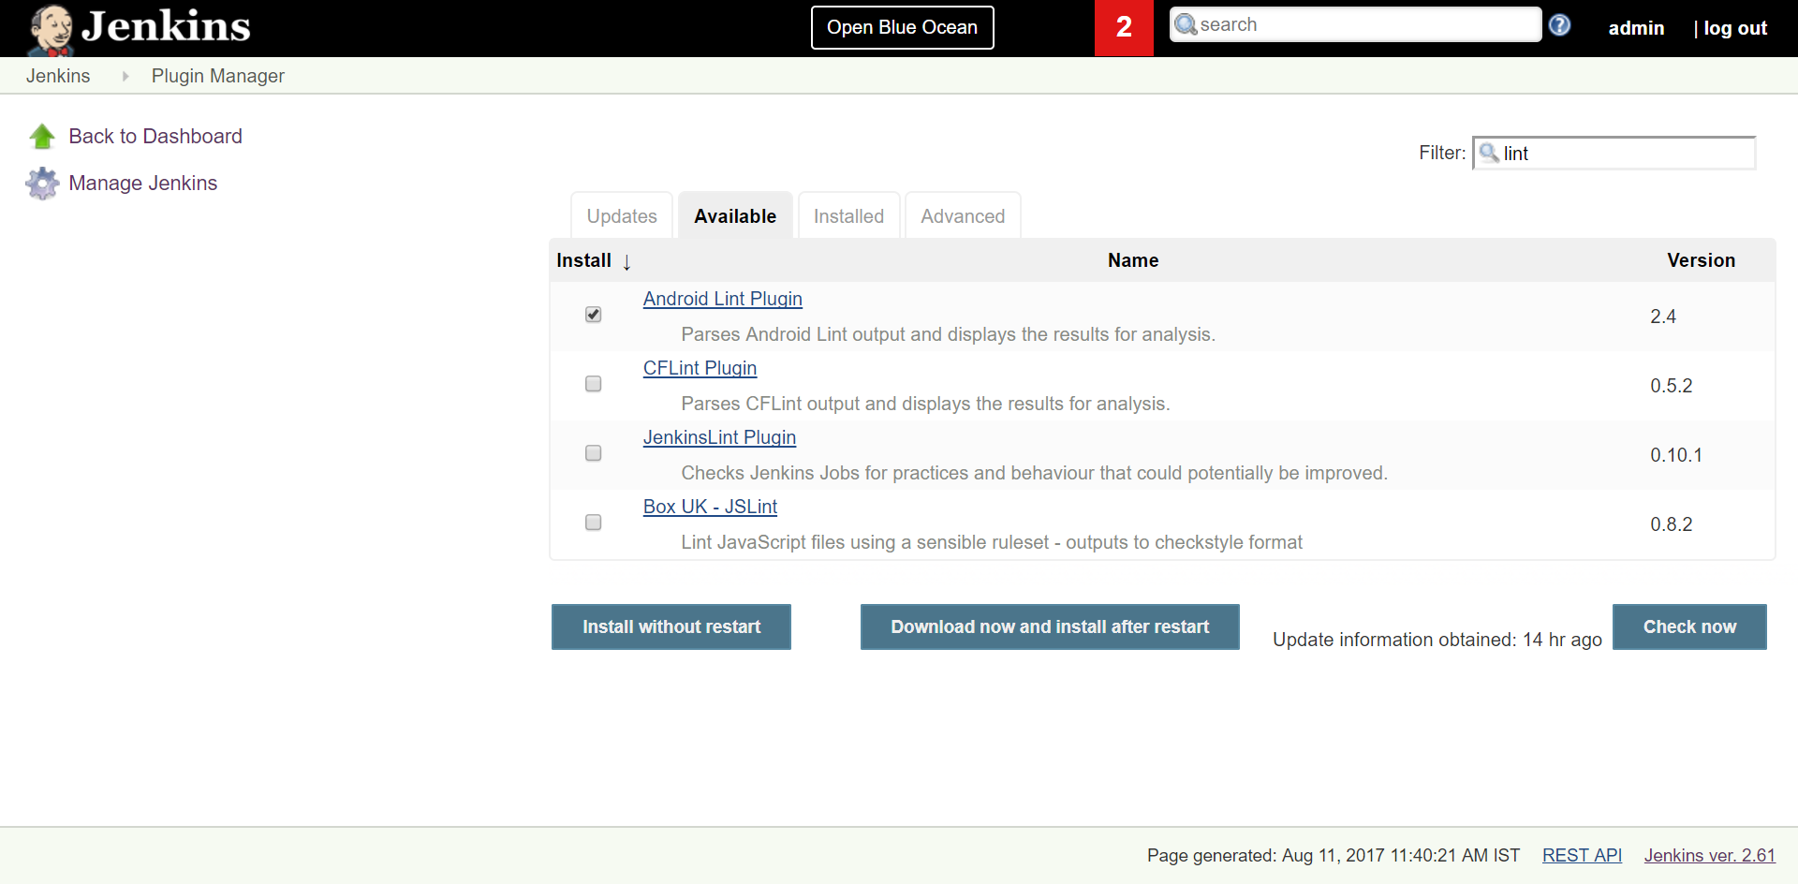Screen dimensions: 1798x884
Task: Click the Update information obtained text
Action: (1437, 640)
